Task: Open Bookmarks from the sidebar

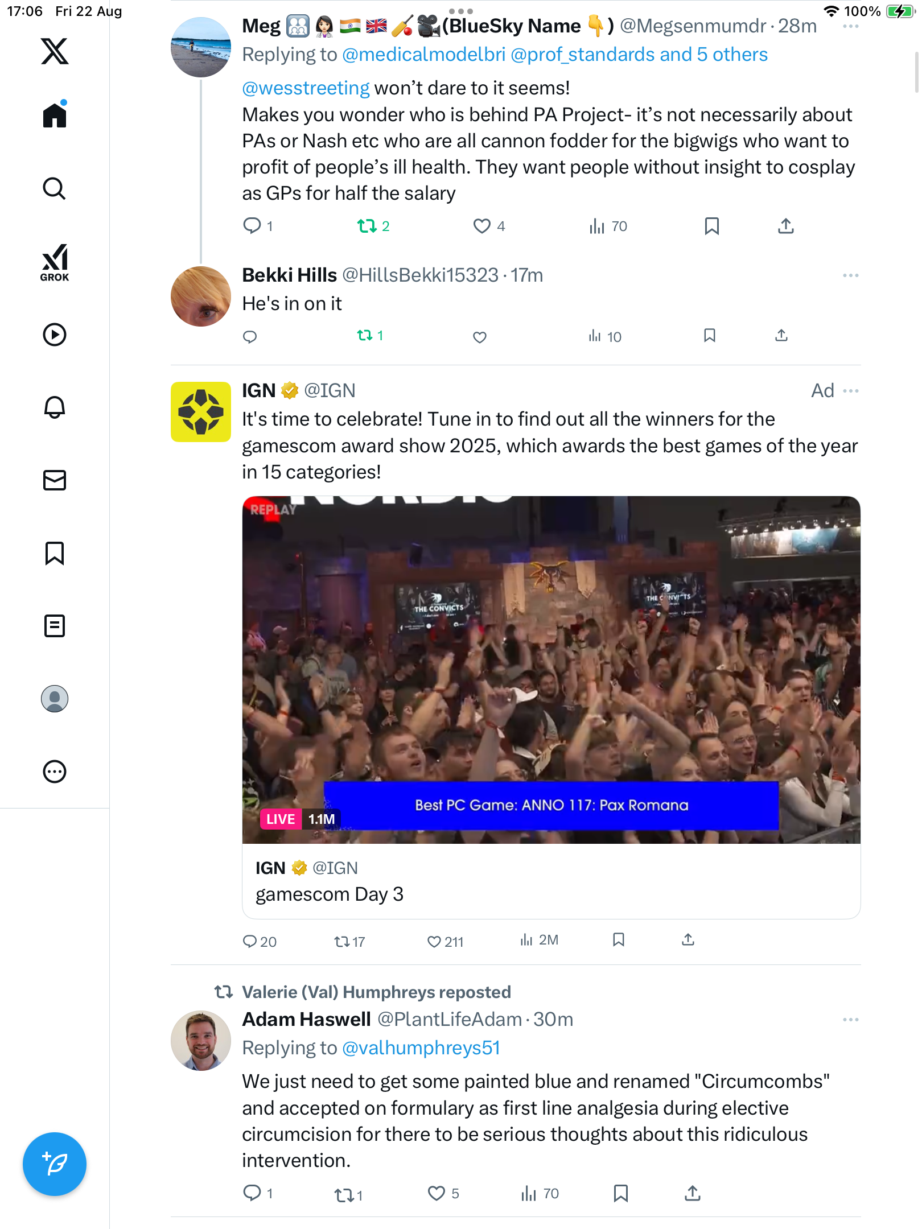Action: tap(55, 553)
